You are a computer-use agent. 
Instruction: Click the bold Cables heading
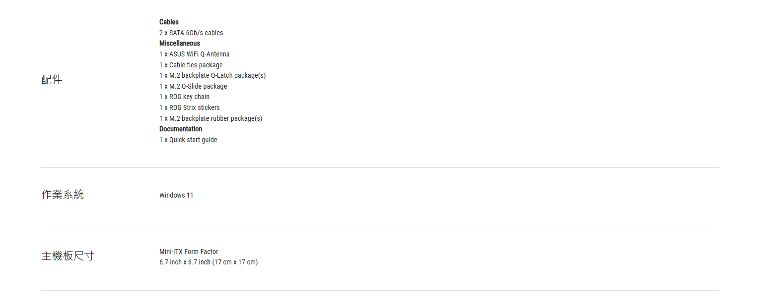[169, 22]
